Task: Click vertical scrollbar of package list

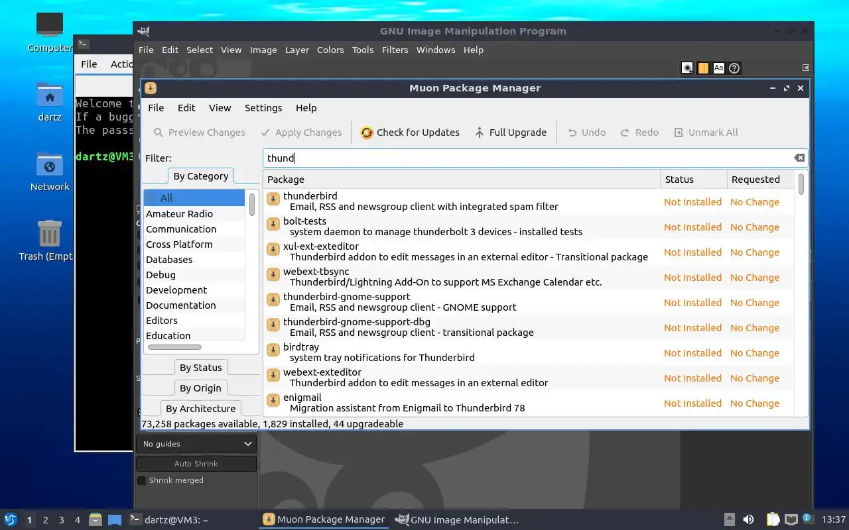Action: pos(801,184)
